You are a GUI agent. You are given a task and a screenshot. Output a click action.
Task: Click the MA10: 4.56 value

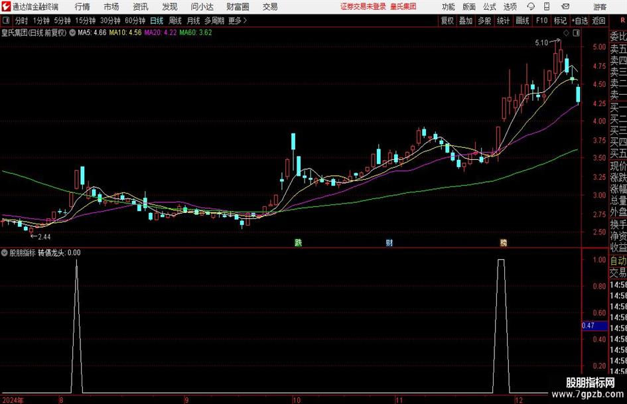(x=125, y=33)
